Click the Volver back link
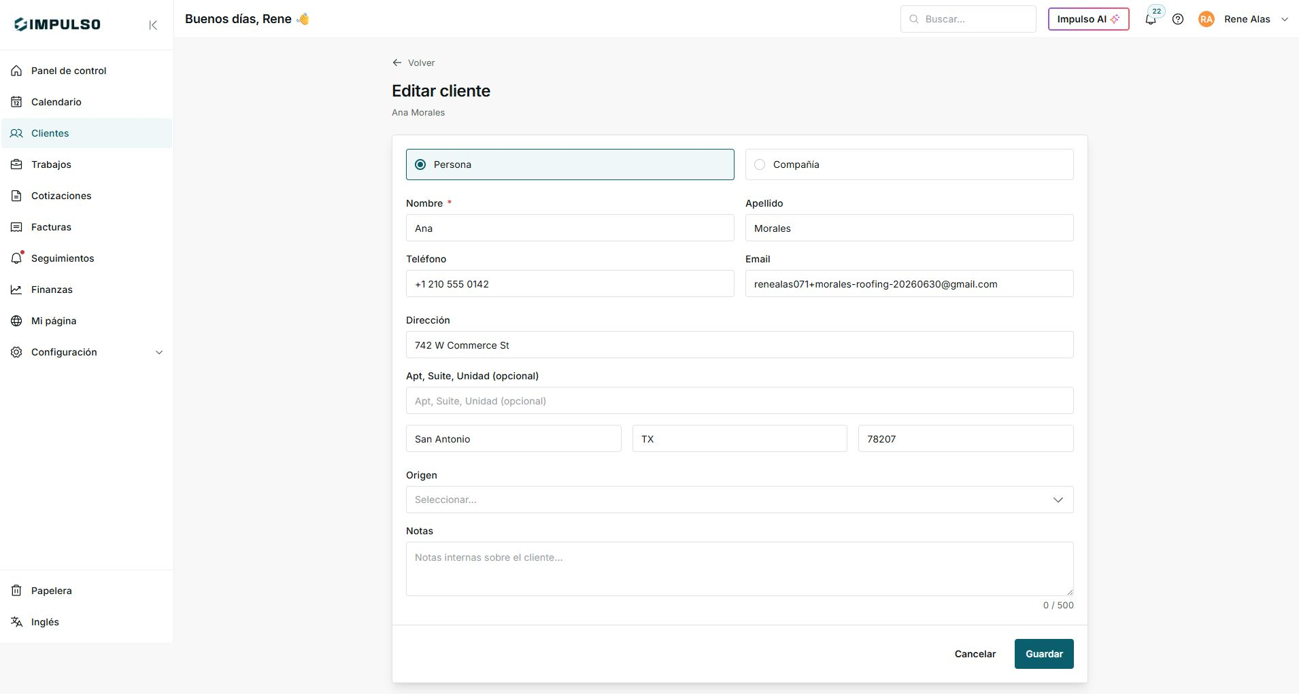The height and width of the screenshot is (694, 1299). click(x=414, y=63)
